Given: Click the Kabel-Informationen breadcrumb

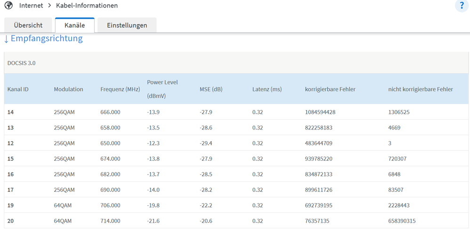Looking at the screenshot, I should click(87, 6).
